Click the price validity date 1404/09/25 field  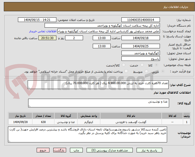(141, 46)
